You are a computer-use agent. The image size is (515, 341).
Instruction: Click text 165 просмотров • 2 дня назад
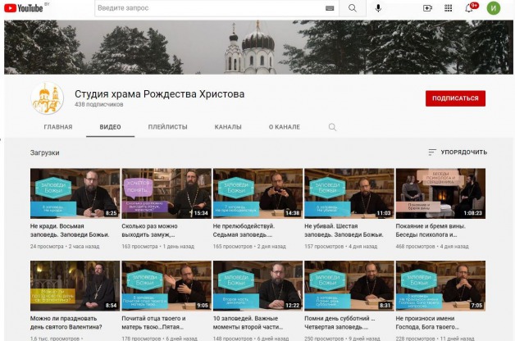249,247
